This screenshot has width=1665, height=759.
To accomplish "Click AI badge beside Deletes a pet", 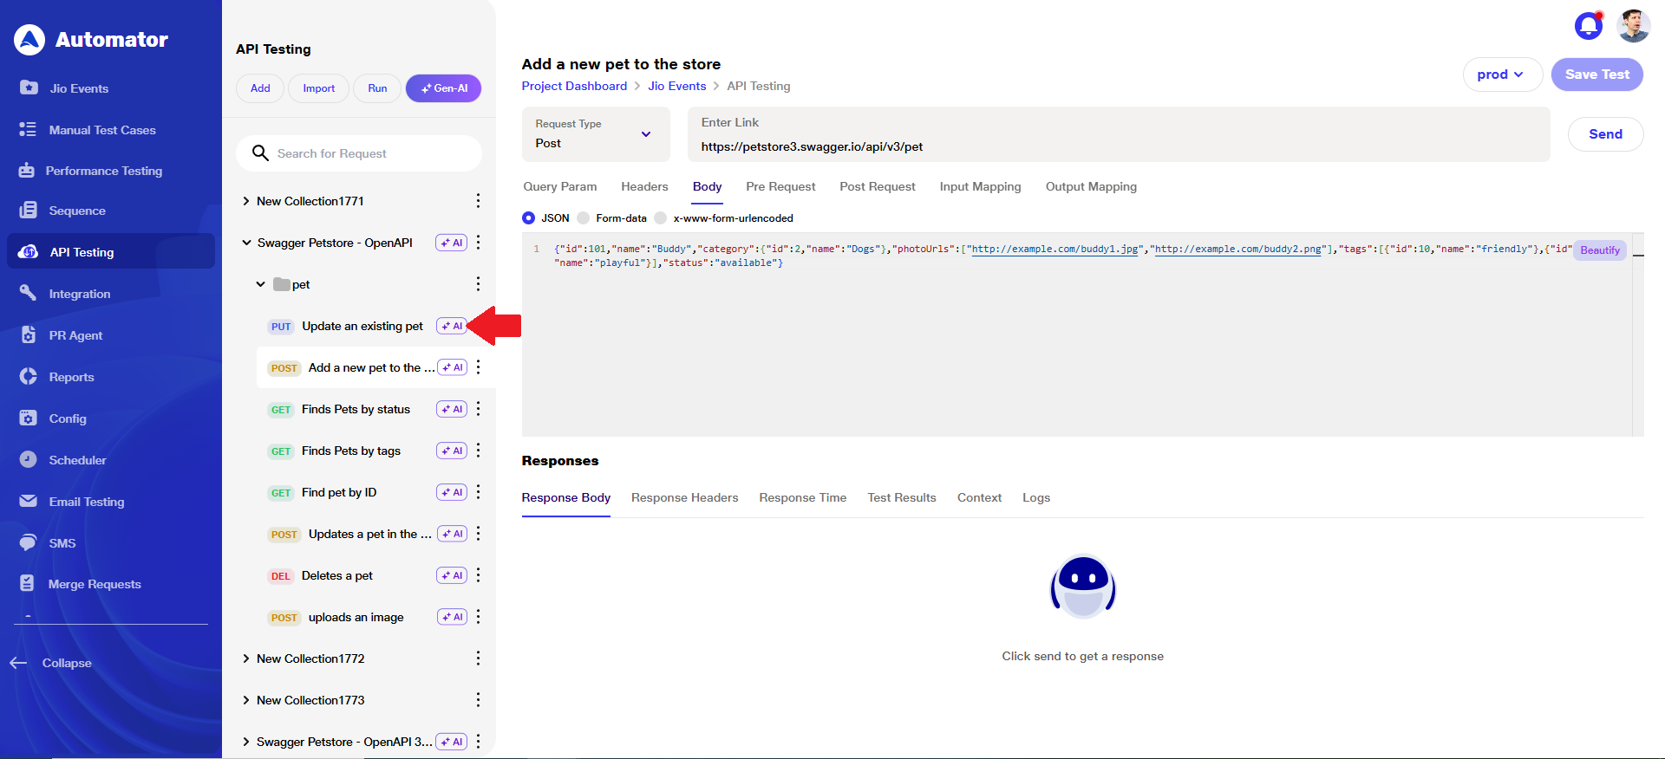I will [452, 575].
